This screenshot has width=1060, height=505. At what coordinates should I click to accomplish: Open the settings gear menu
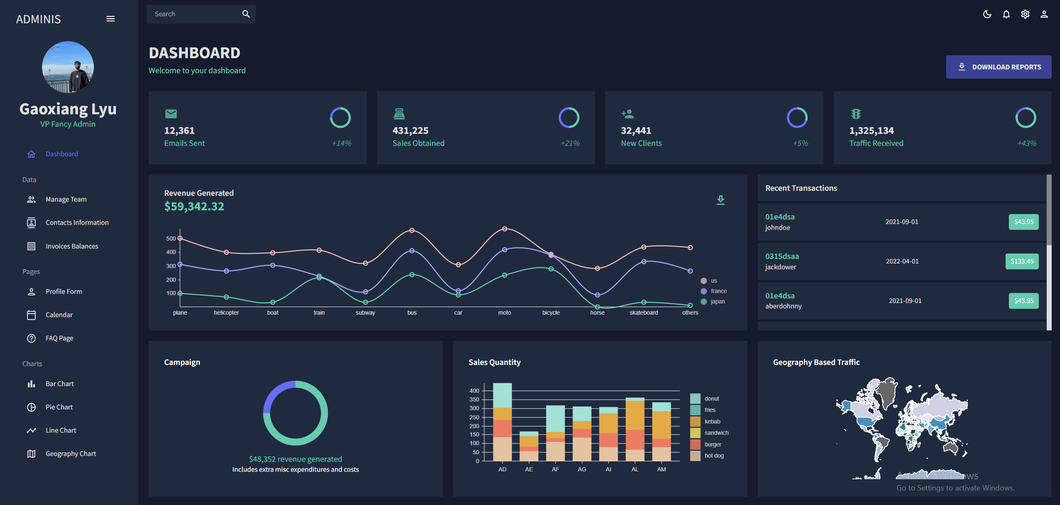(1025, 14)
